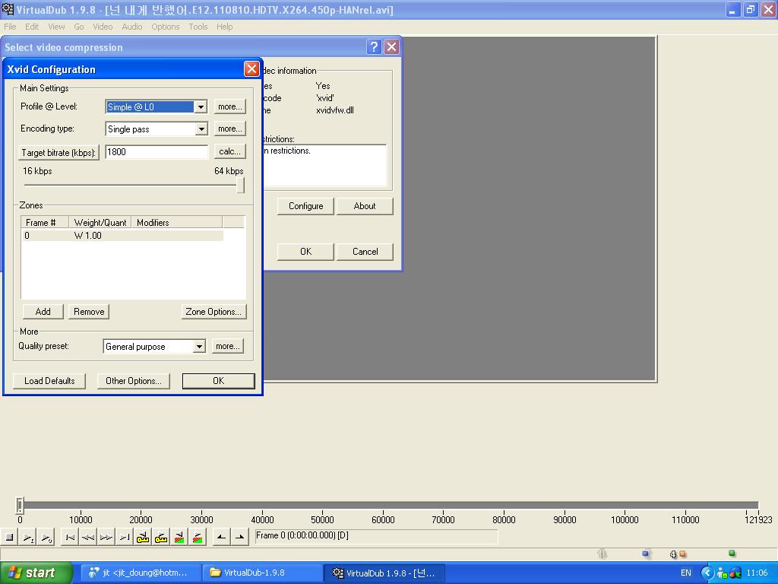The width and height of the screenshot is (778, 584).
Task: Click the Messenger tray icon
Action: tap(722, 573)
